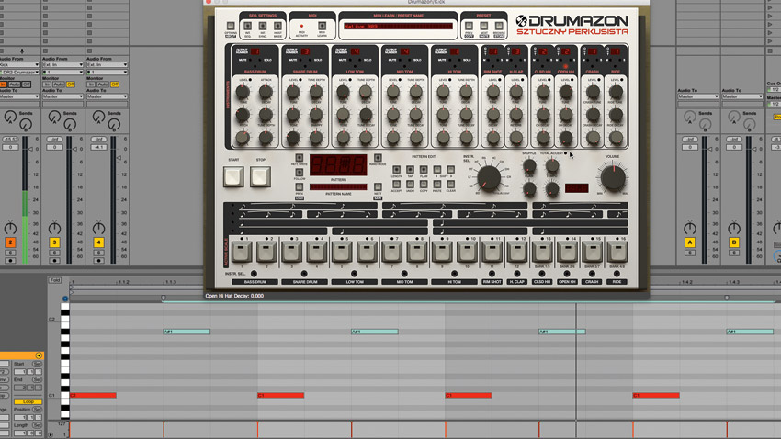Click the Fold button in MIDI editor

54,280
